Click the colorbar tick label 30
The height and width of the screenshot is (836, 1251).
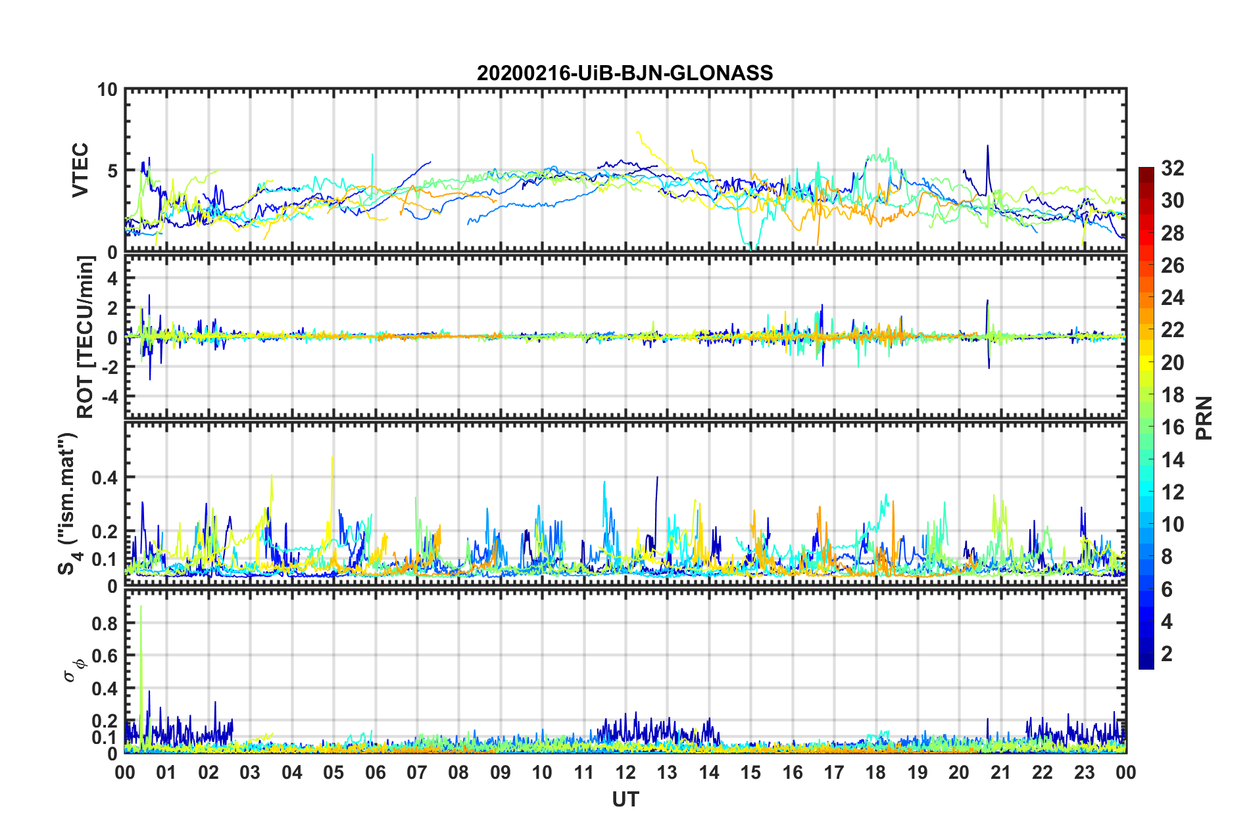pyautogui.click(x=1173, y=200)
